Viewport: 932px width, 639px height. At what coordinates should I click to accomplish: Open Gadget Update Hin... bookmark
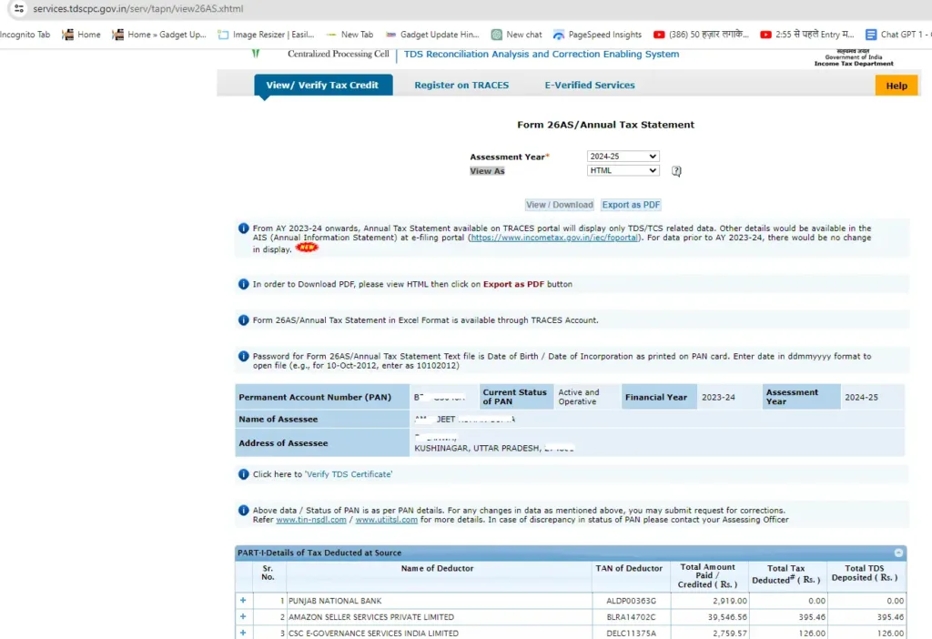point(432,35)
